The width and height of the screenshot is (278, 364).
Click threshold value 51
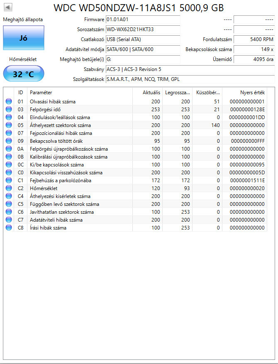[217, 101]
